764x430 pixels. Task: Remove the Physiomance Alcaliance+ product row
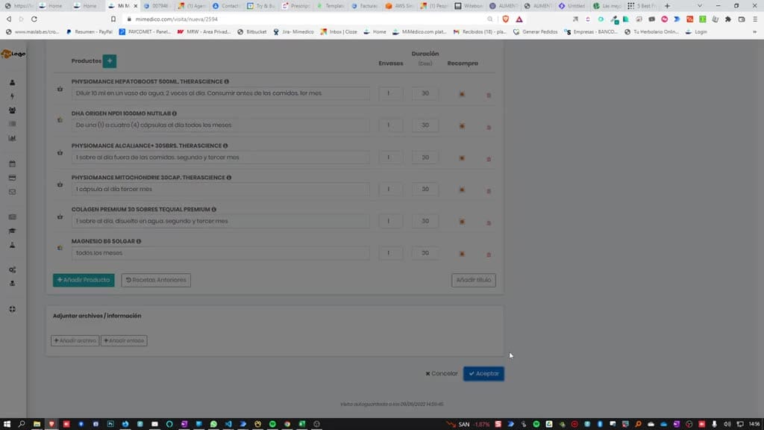[x=489, y=159]
